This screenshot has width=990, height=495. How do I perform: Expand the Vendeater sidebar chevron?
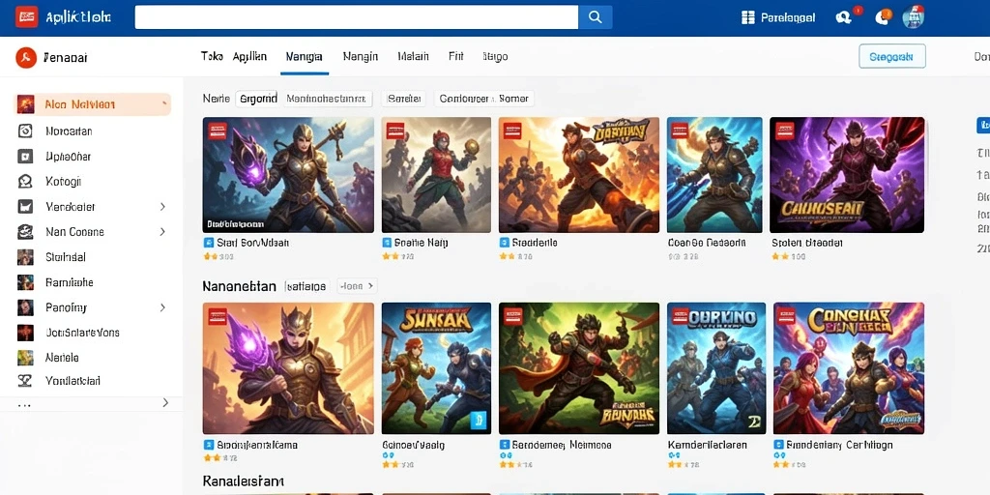click(162, 207)
